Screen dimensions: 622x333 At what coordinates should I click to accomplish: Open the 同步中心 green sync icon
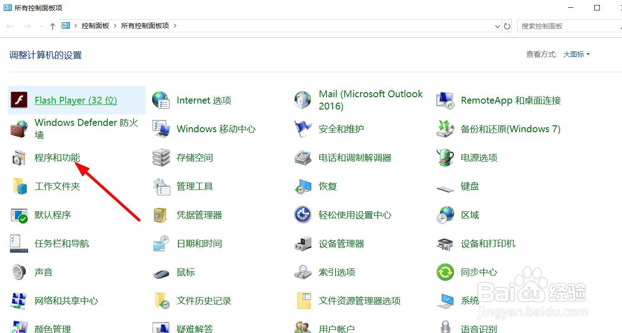445,272
